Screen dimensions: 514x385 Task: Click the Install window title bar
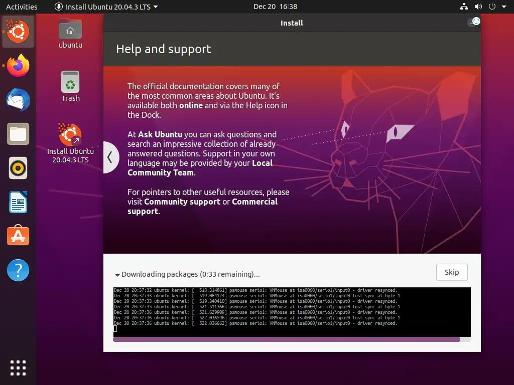point(292,23)
